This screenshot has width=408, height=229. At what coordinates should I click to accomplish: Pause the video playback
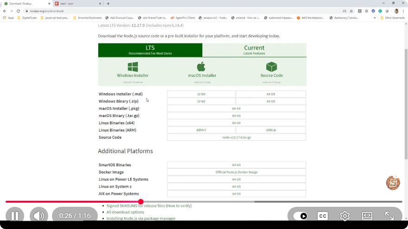(x=15, y=216)
